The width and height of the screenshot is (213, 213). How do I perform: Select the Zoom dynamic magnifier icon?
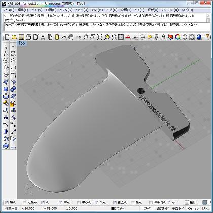click(x=86, y=37)
